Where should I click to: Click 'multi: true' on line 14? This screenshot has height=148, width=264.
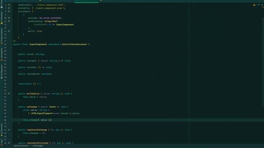(35, 31)
